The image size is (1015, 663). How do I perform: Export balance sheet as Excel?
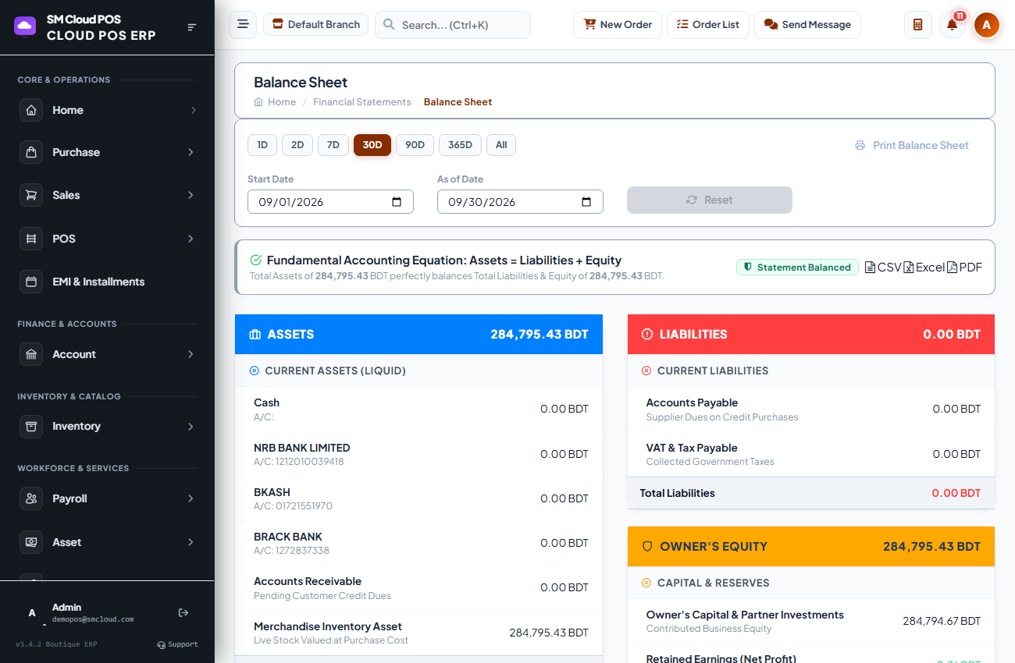point(924,268)
